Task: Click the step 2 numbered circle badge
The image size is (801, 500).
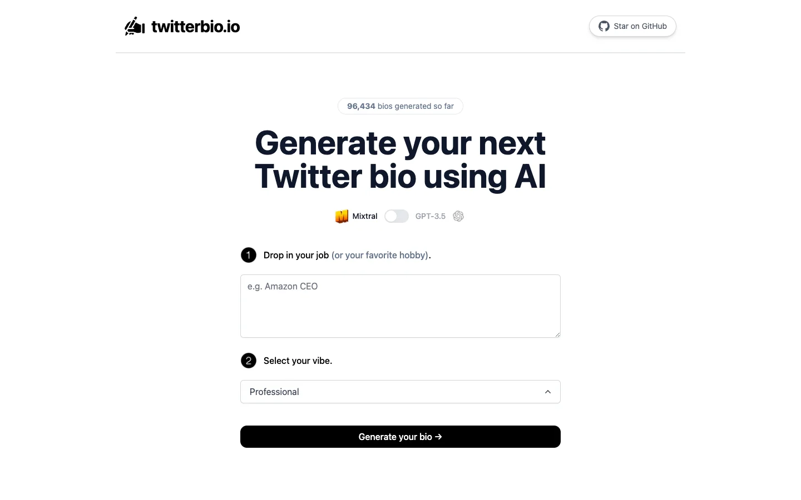Action: click(249, 361)
